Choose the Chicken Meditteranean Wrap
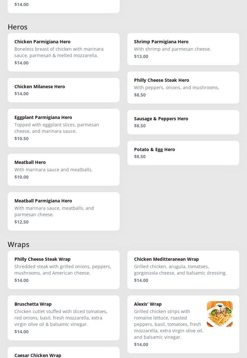This screenshot has height=358, width=247. pyautogui.click(x=183, y=269)
